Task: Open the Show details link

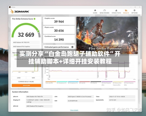Action: click(74, 110)
